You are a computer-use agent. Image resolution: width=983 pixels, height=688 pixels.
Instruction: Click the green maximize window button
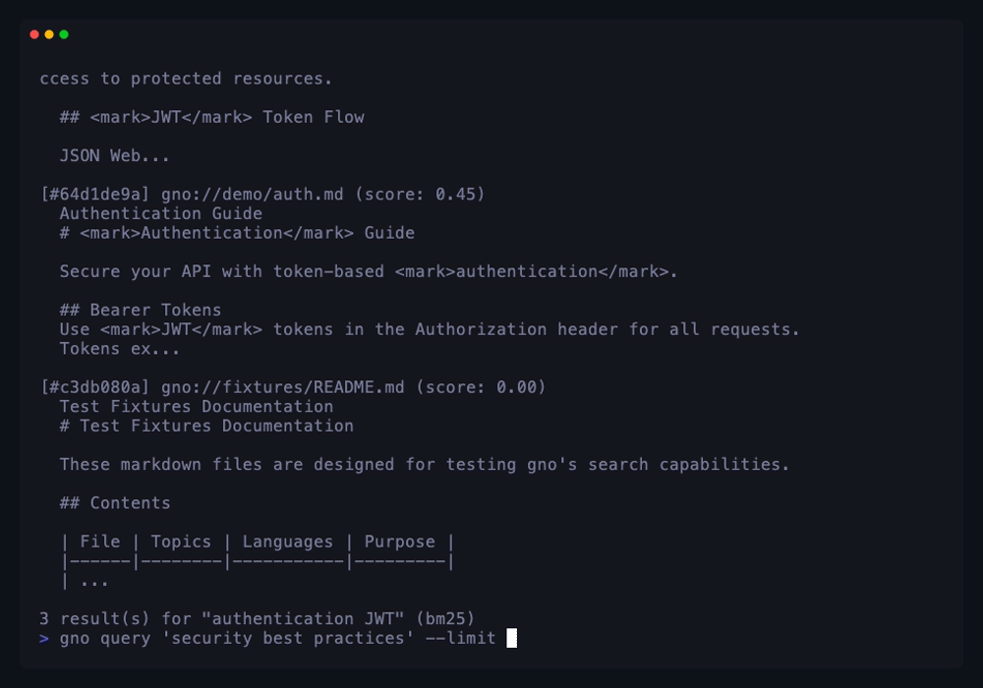point(64,34)
